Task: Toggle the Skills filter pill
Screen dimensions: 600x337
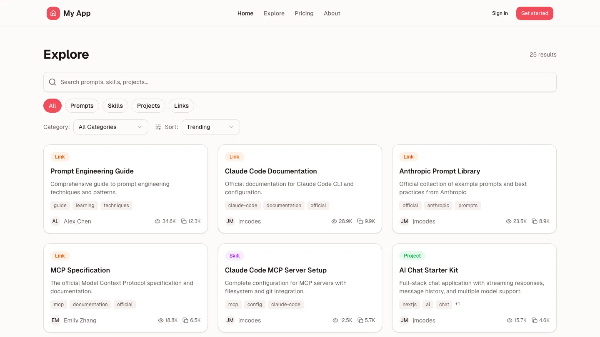Action: pos(115,106)
